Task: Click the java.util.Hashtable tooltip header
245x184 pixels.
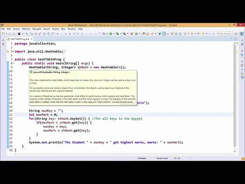Action: [51, 72]
